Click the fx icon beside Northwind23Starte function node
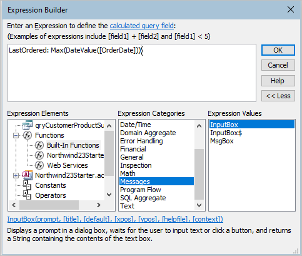This screenshot has width=302, height=256. pyautogui.click(x=39, y=155)
